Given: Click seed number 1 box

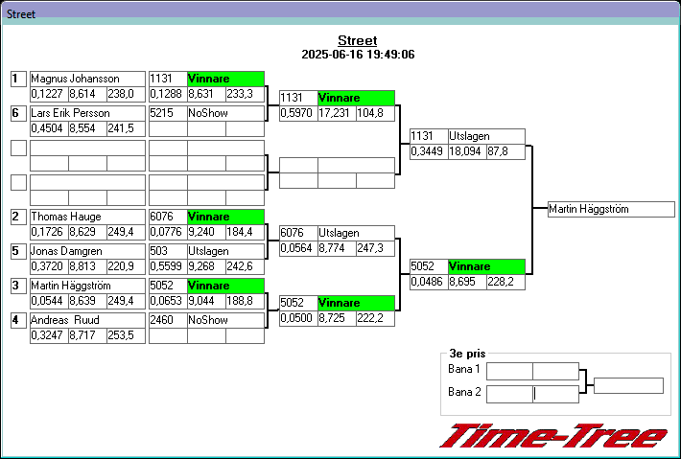Looking at the screenshot, I should tap(18, 79).
